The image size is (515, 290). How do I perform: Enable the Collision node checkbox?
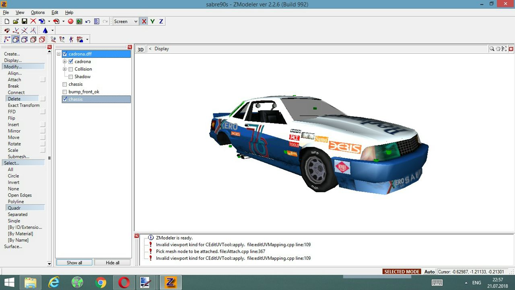[x=71, y=69]
